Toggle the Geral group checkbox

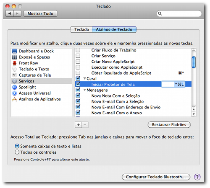(x=78, y=78)
